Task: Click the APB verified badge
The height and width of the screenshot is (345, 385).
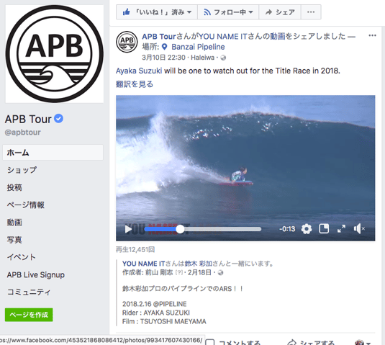Action: point(58,119)
